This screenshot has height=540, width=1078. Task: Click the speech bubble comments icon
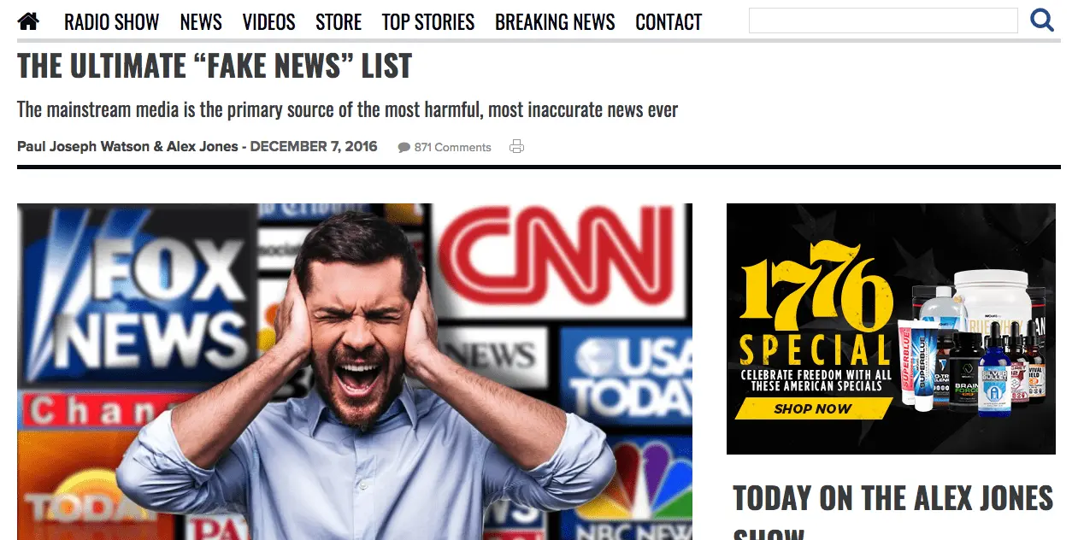click(x=404, y=148)
